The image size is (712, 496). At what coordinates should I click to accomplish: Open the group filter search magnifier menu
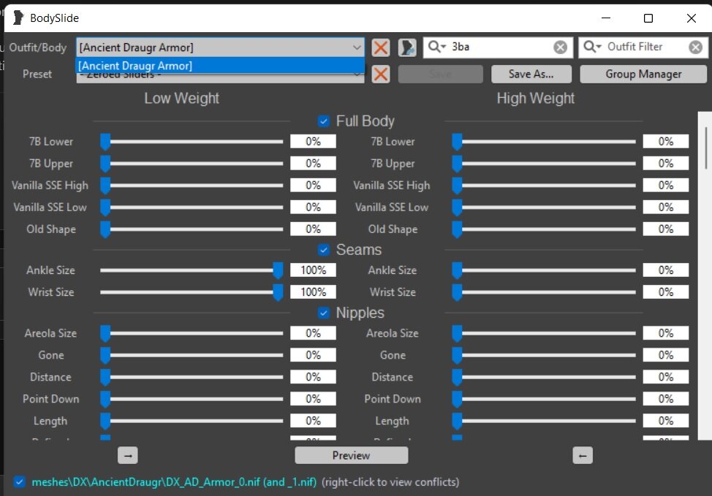(x=437, y=47)
